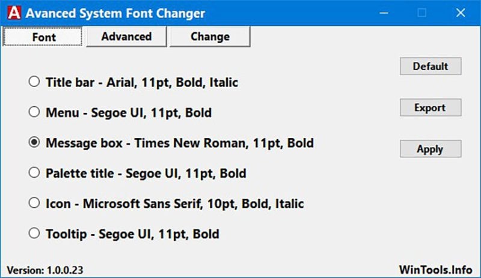Click the Title bar Arial font label
This screenshot has width=481, height=278.
tap(142, 82)
